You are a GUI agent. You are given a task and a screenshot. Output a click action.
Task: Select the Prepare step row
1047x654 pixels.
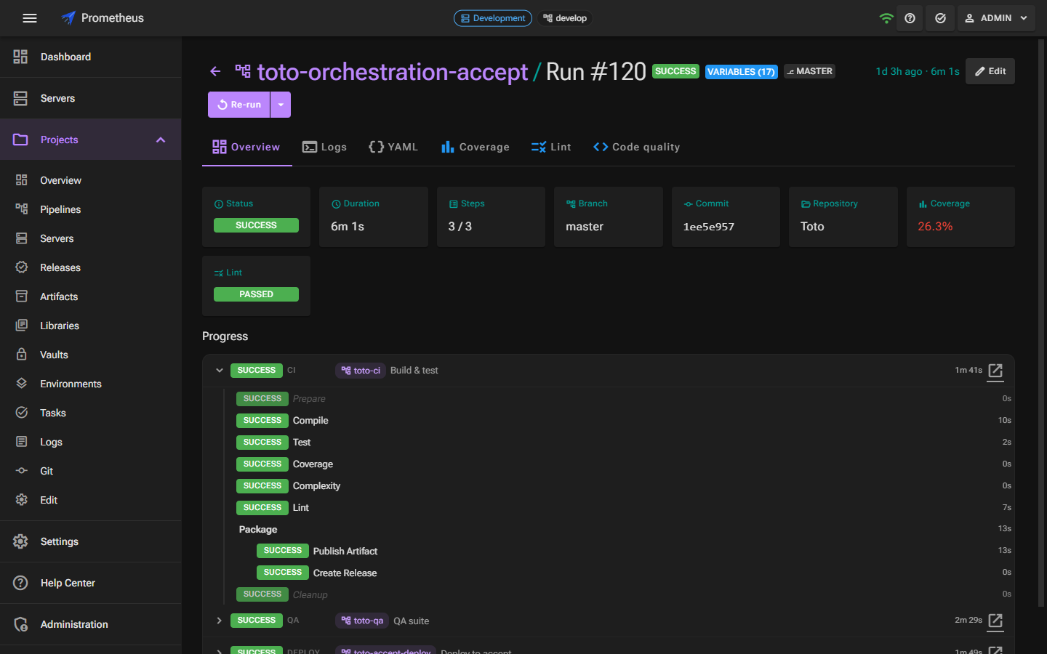[622, 398]
